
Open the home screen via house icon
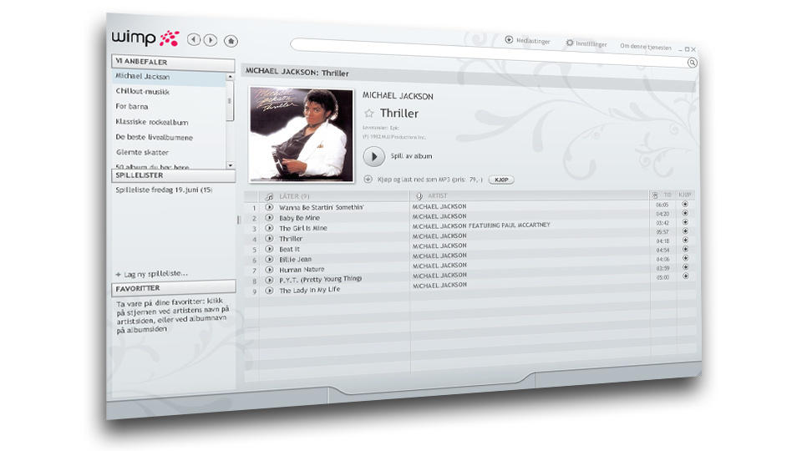231,41
